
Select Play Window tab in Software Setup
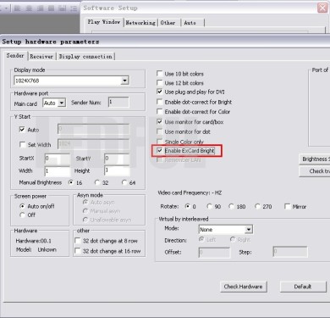(x=104, y=22)
